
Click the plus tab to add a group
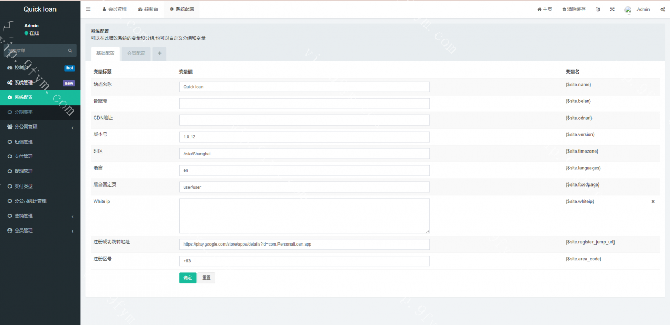coord(160,53)
